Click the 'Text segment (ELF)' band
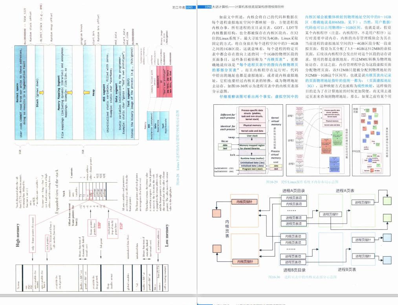398x305 pixels. [130, 92]
